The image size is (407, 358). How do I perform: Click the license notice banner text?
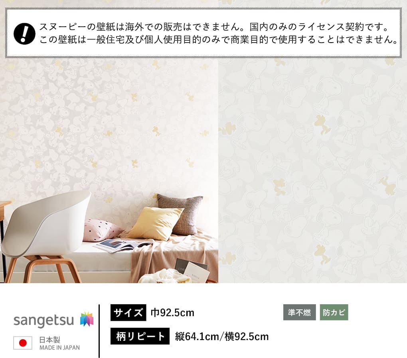[219, 33]
